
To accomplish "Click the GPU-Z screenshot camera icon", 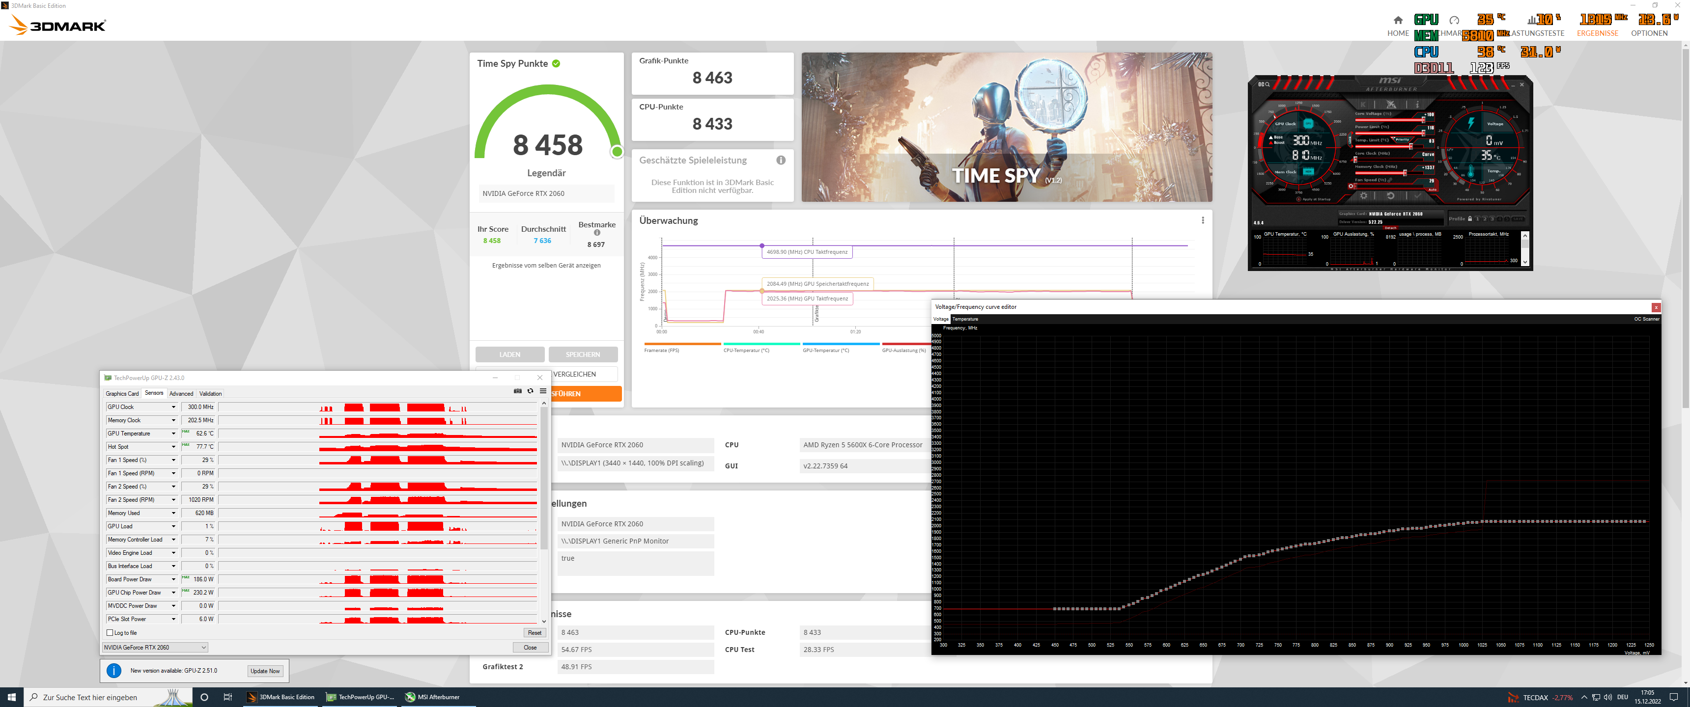I will tap(518, 391).
